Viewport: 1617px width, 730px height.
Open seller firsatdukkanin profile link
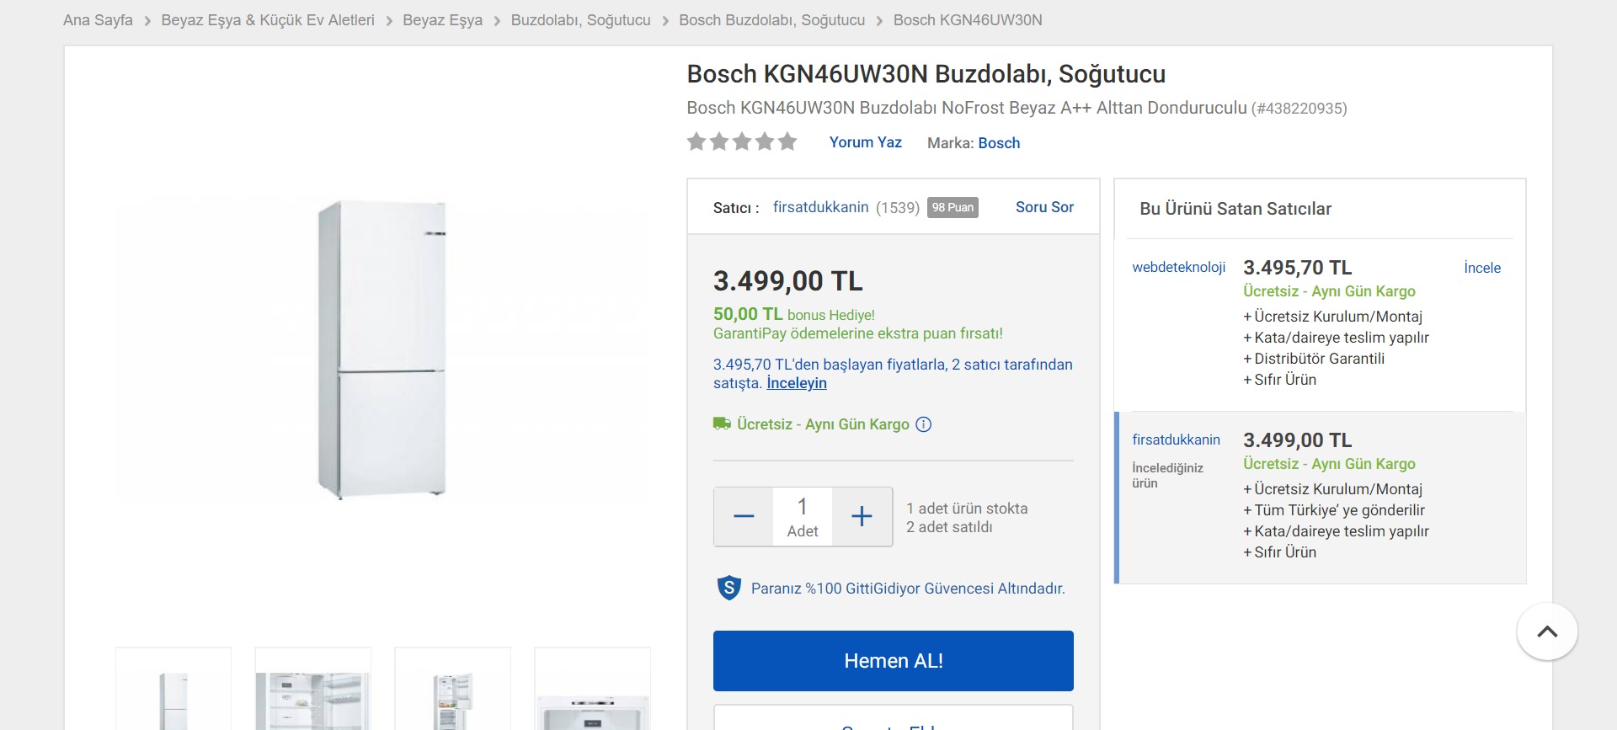coord(820,207)
